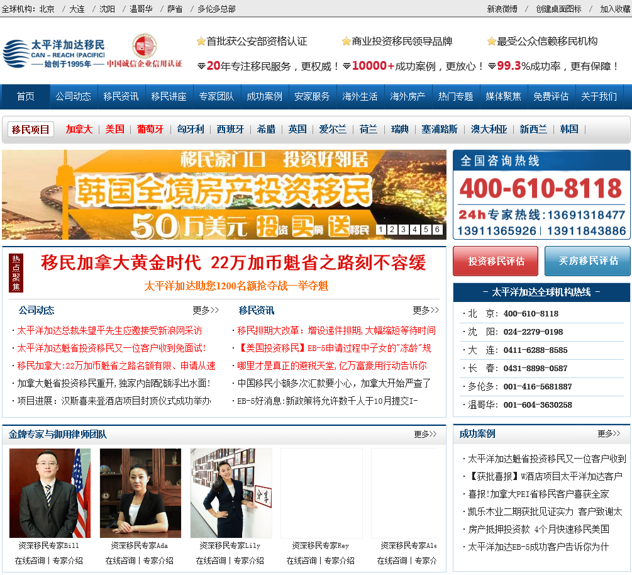Image resolution: width=632 pixels, height=575 pixels.
Task: Open 爱尔兰 project link
Action: tap(333, 130)
